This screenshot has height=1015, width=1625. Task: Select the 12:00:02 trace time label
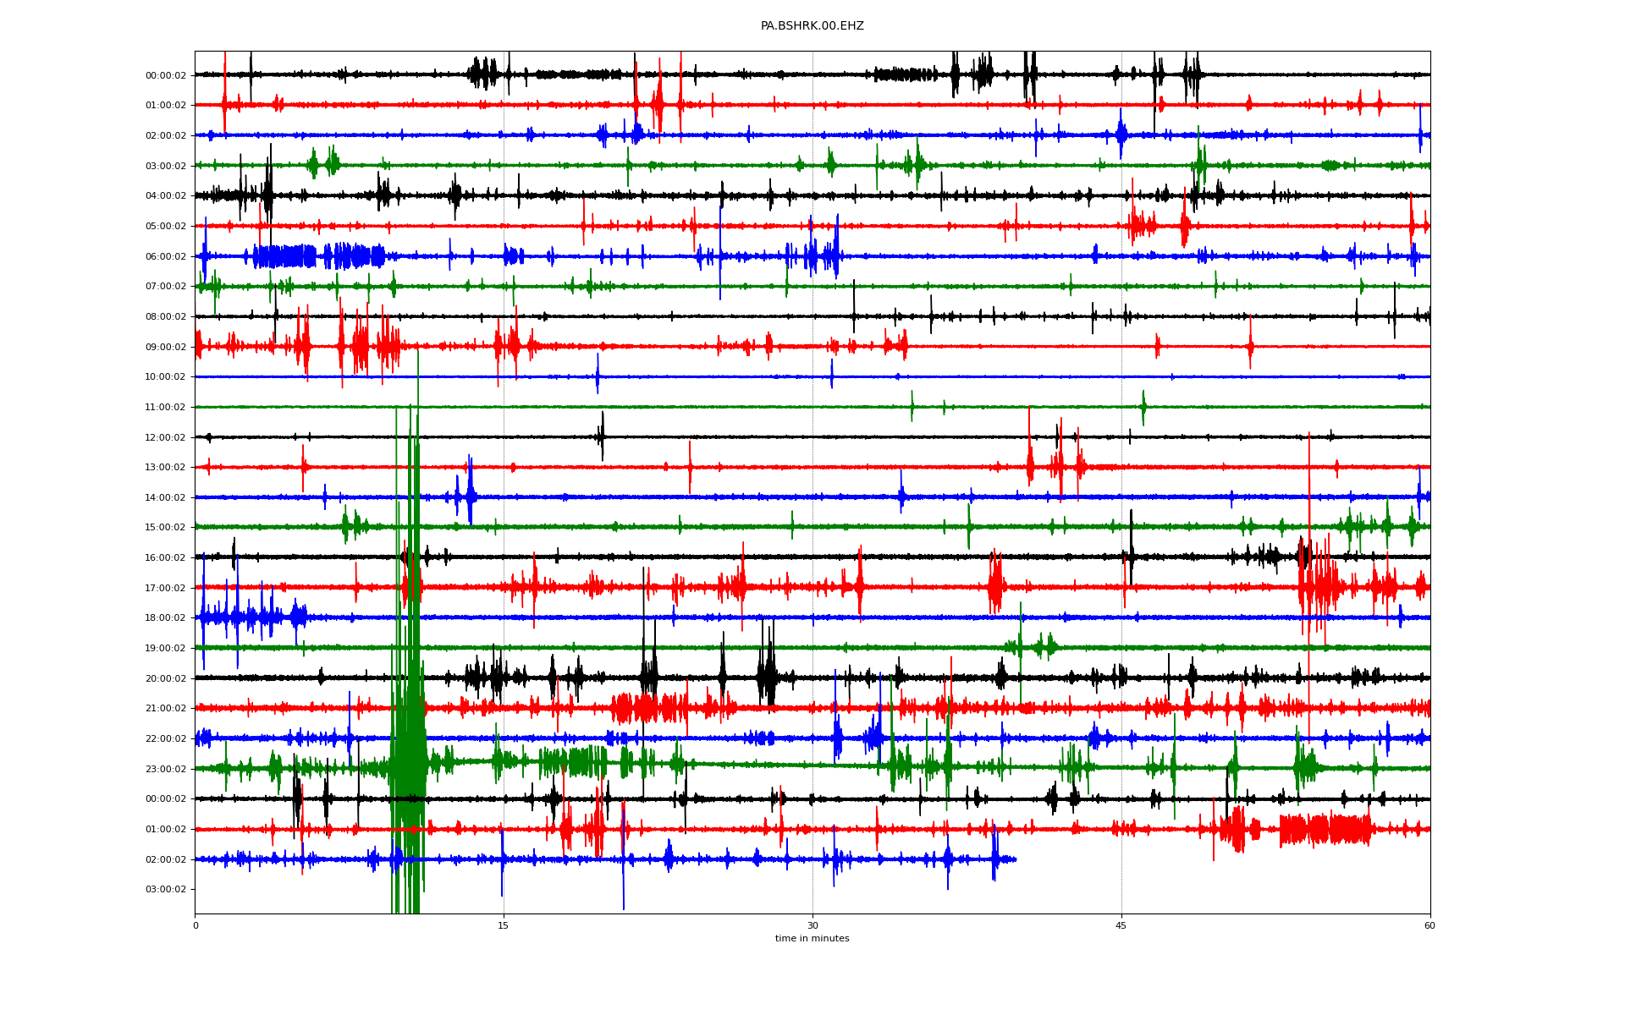(x=166, y=437)
